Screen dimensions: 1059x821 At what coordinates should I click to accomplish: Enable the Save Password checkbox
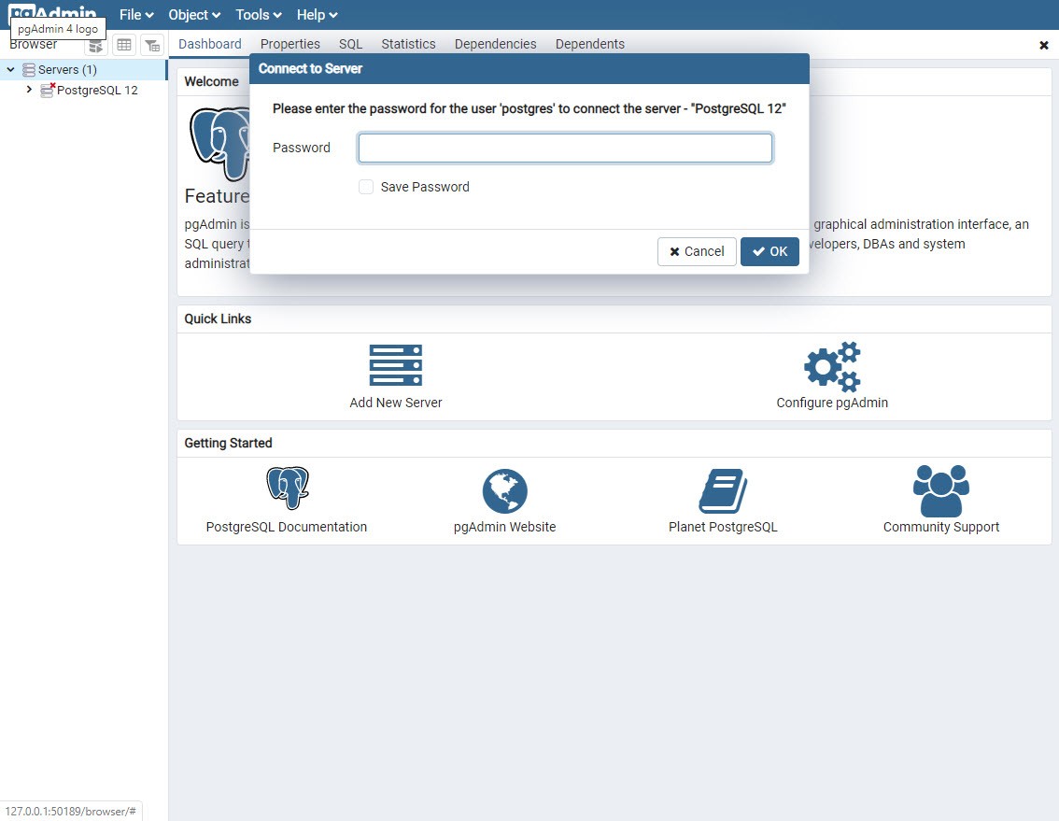click(x=366, y=187)
